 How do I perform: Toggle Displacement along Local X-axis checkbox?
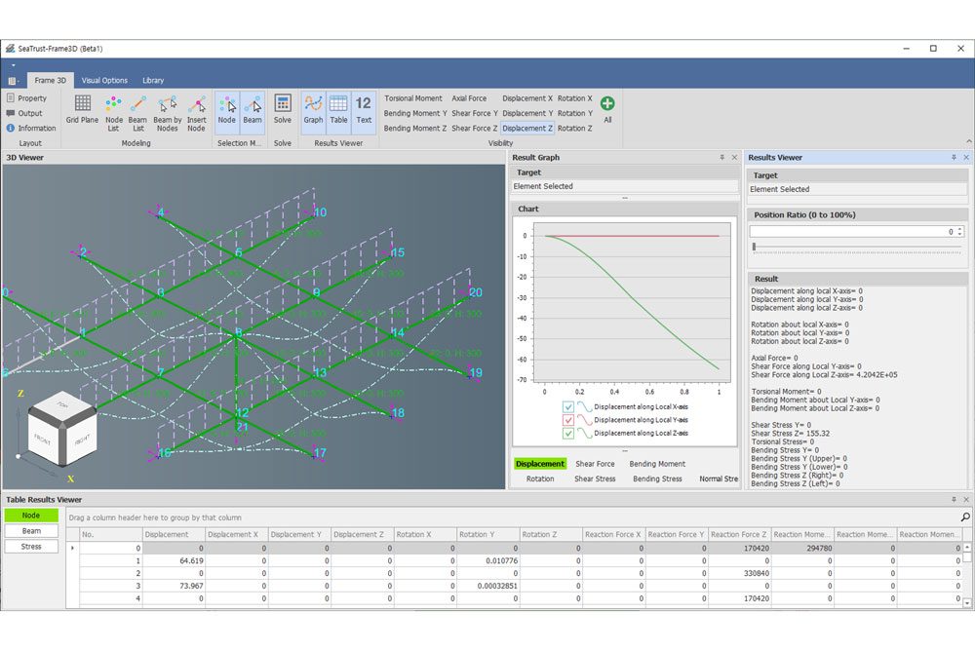pyautogui.click(x=567, y=406)
